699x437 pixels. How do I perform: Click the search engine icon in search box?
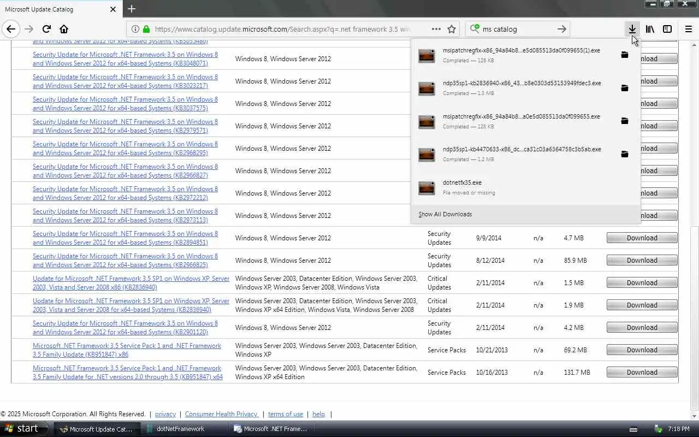click(x=475, y=29)
